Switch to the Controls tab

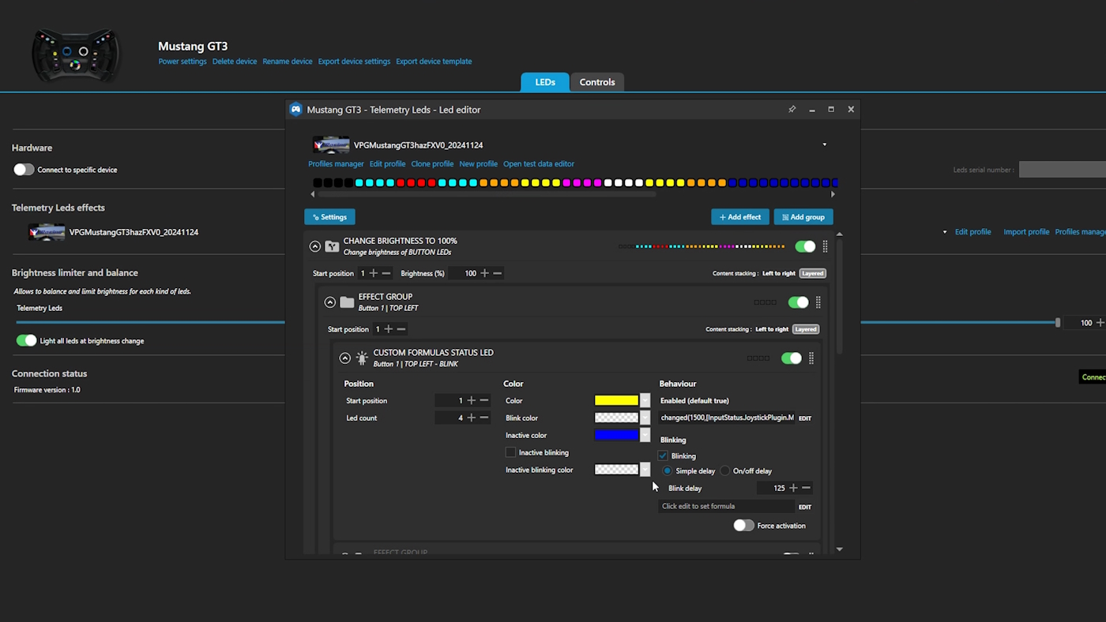click(x=597, y=82)
